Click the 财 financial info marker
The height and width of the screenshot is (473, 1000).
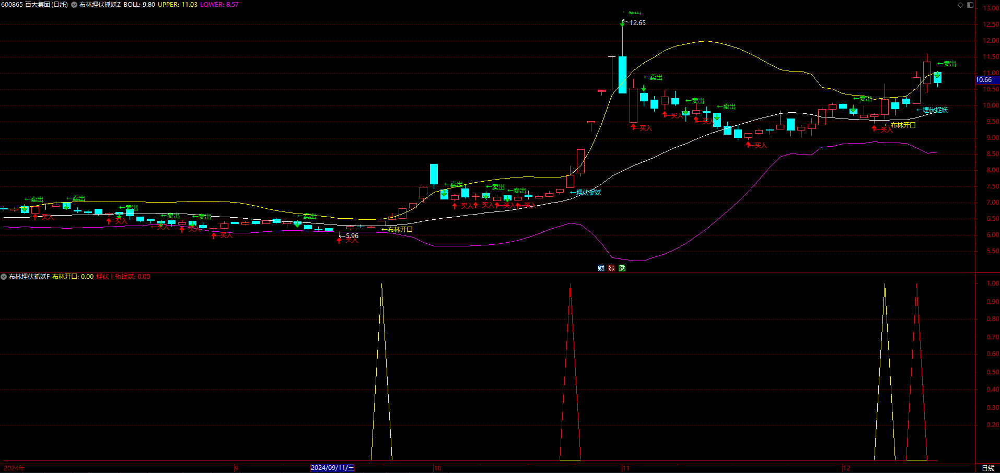point(601,268)
